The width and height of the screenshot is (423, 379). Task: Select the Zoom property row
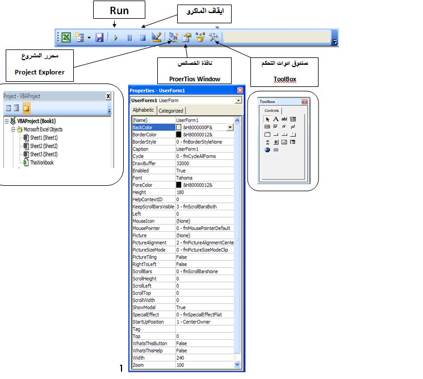[183, 365]
